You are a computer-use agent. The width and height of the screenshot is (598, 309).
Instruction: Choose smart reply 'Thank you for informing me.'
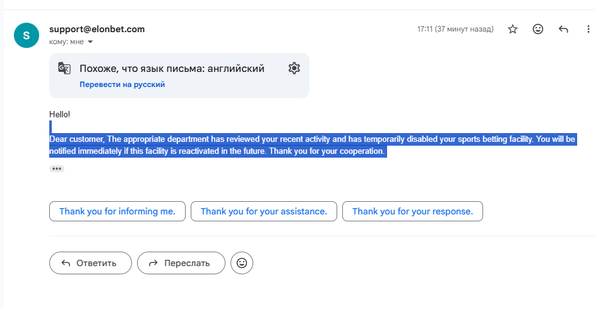(x=117, y=211)
